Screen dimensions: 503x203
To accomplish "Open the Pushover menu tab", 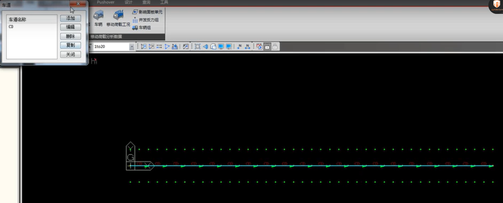I will [x=106, y=2].
